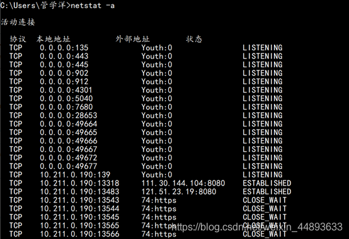Click CLOSE_WAIT state for port 13543
The width and height of the screenshot is (349, 239).
pyautogui.click(x=265, y=200)
